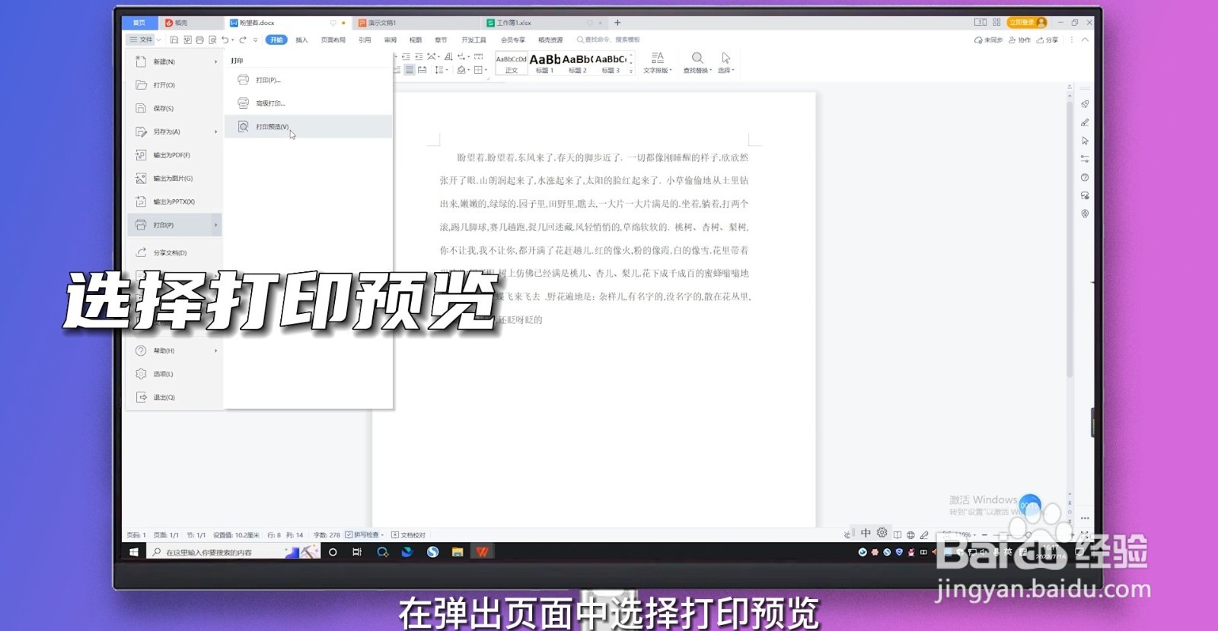Click justify alignment icon in ribbon

410,70
